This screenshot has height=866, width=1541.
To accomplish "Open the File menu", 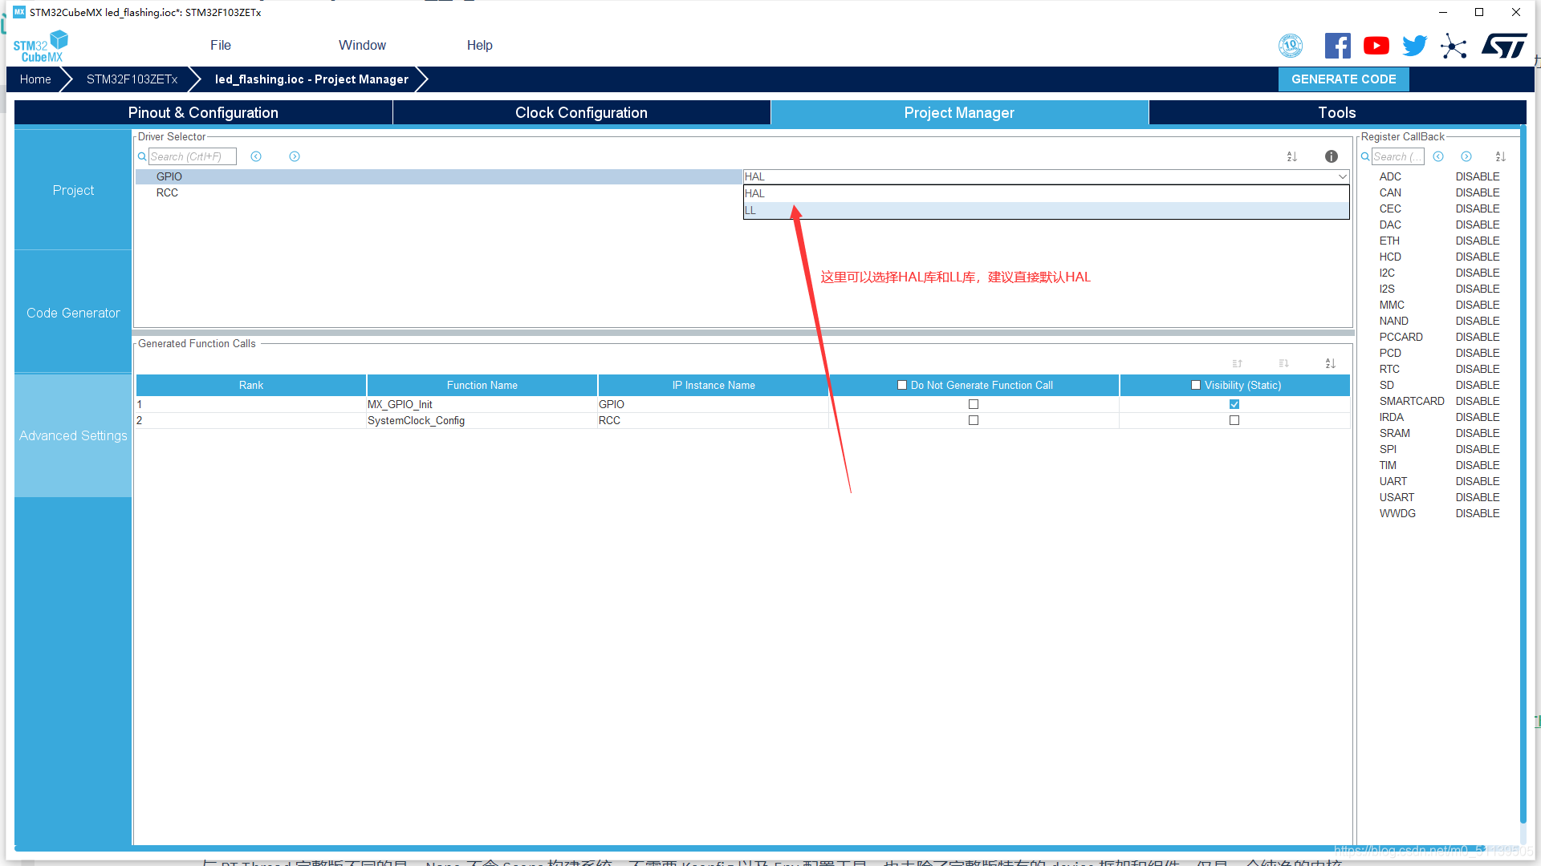I will 221,46.
